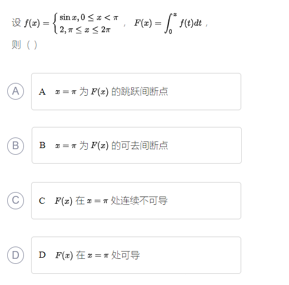Select the circled A radio button
Image resolution: width=289 pixels, height=285 pixels.
[x=16, y=91]
